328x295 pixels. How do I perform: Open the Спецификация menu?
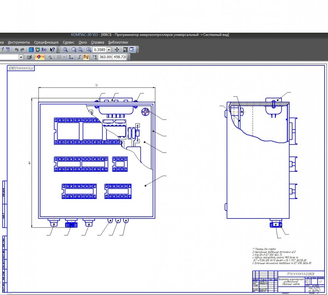pyautogui.click(x=46, y=42)
